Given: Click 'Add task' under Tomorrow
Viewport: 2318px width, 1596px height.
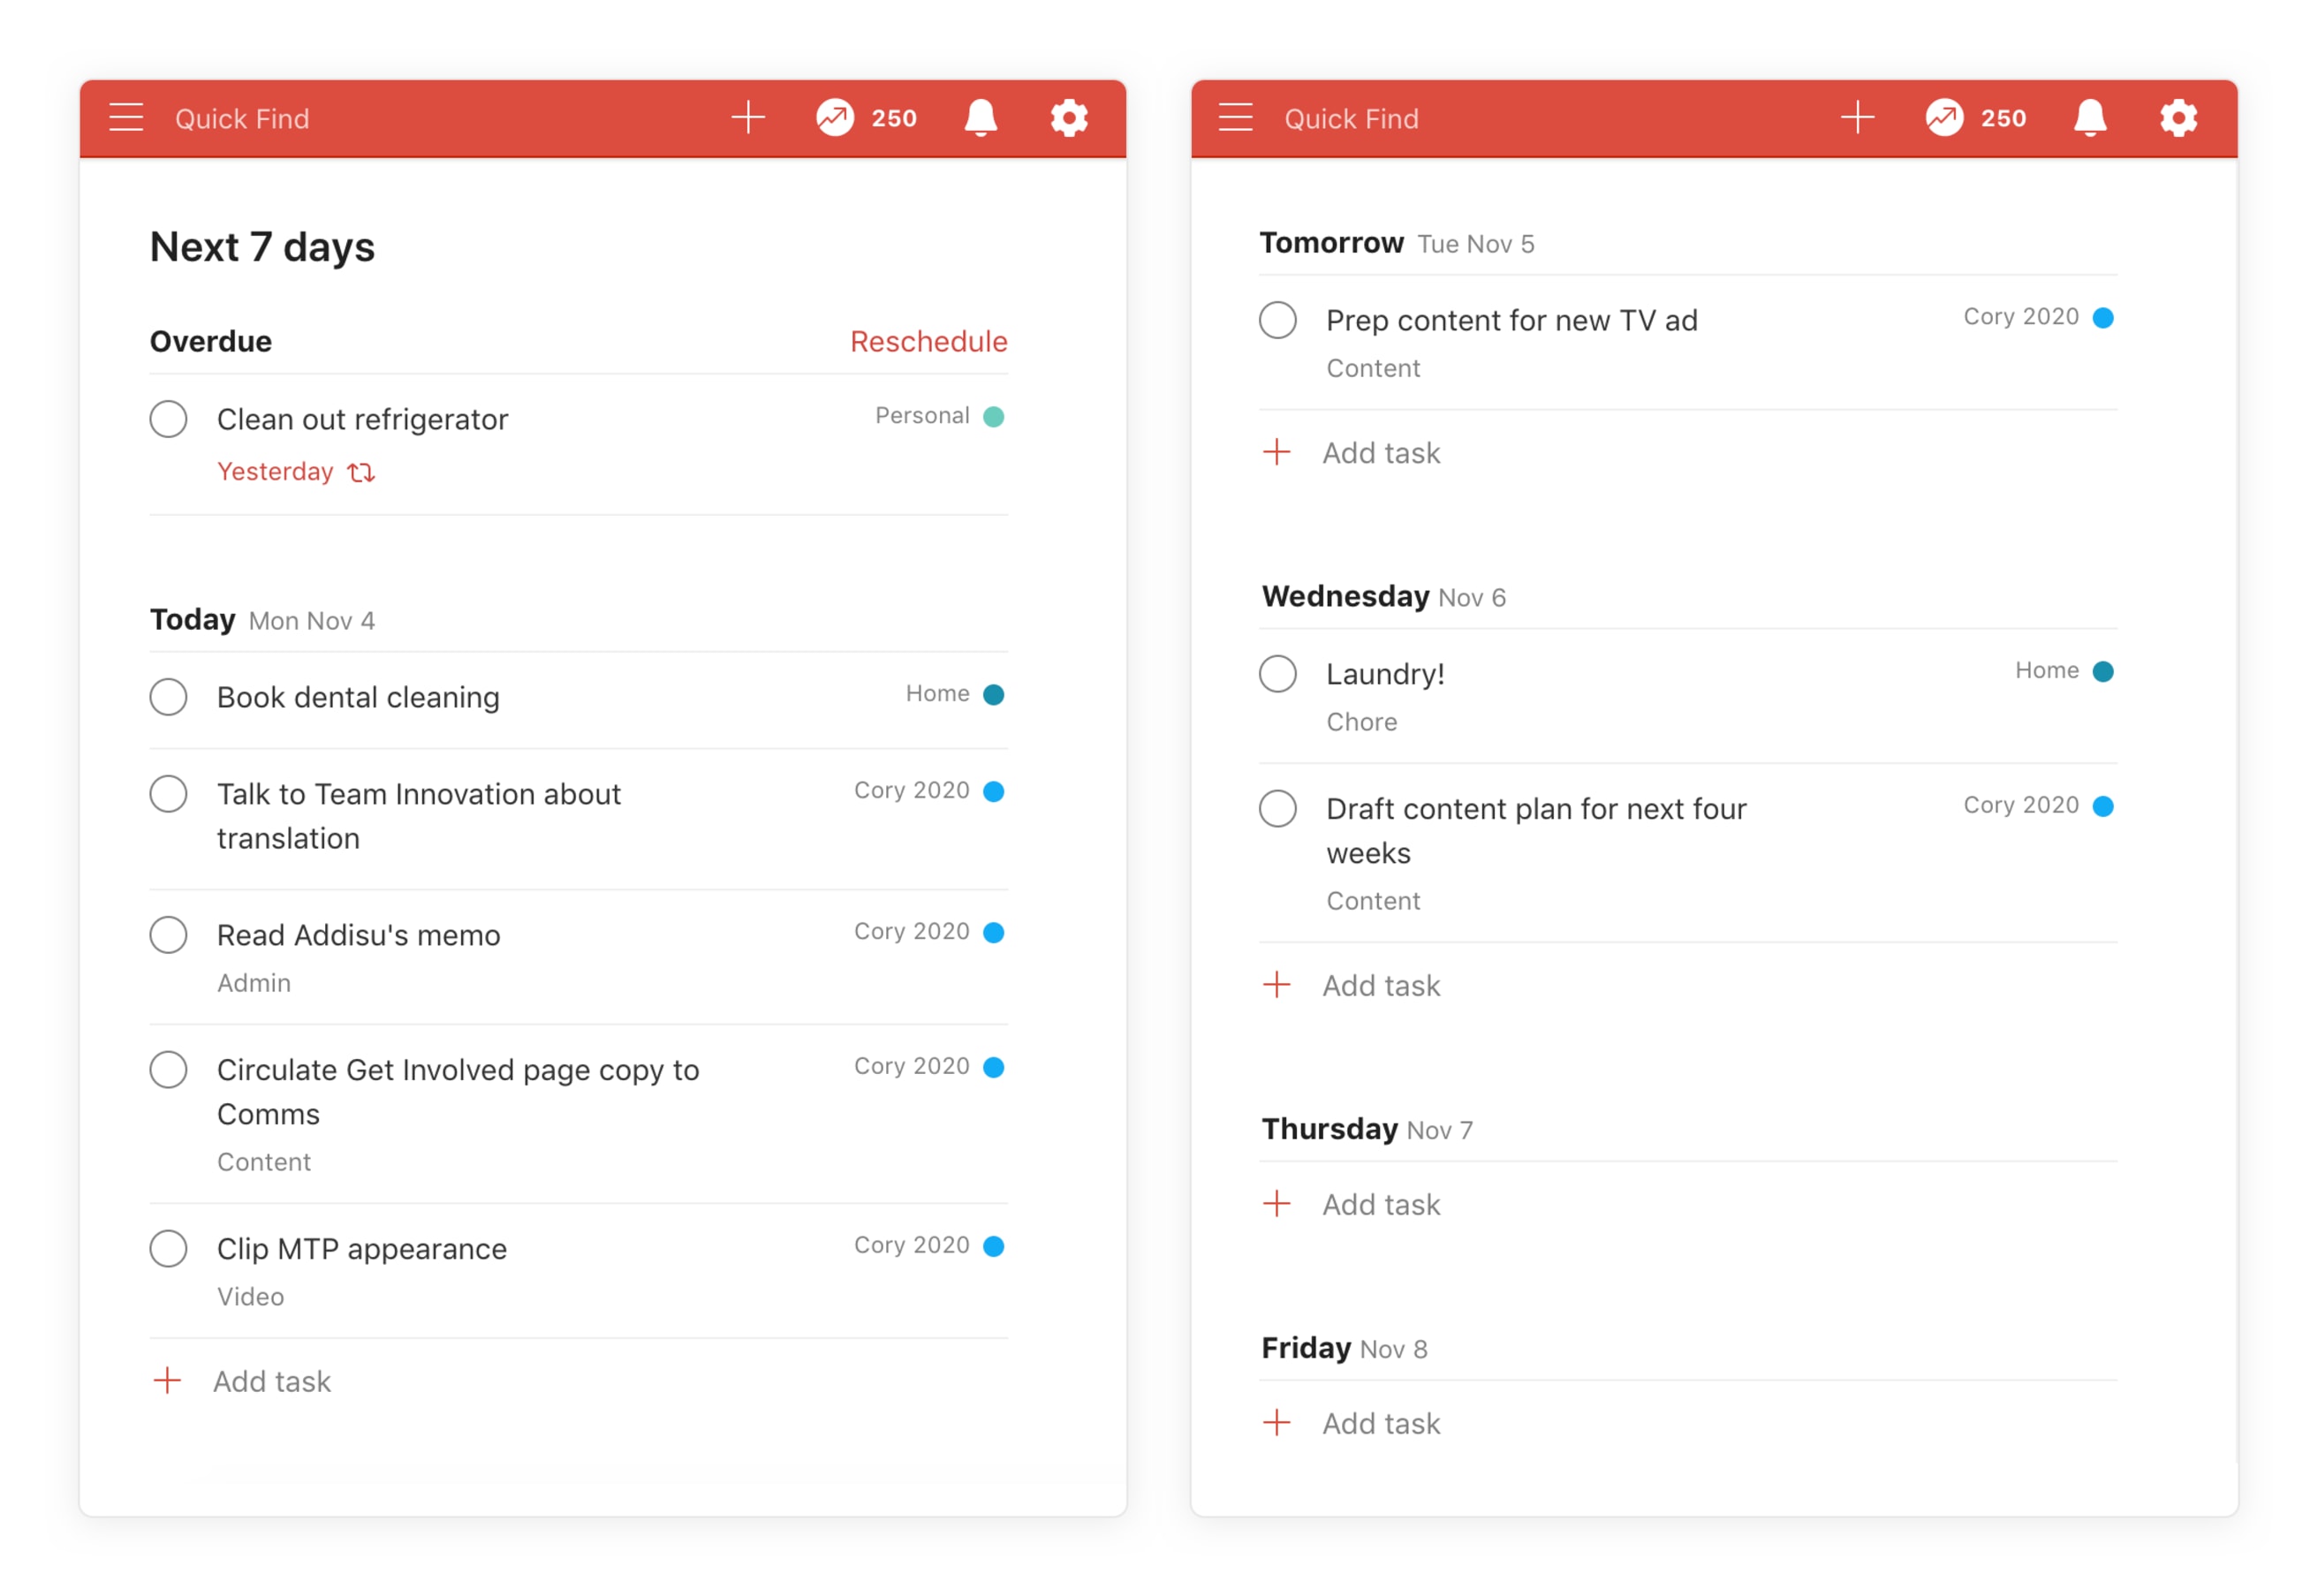Looking at the screenshot, I should click(x=1381, y=453).
